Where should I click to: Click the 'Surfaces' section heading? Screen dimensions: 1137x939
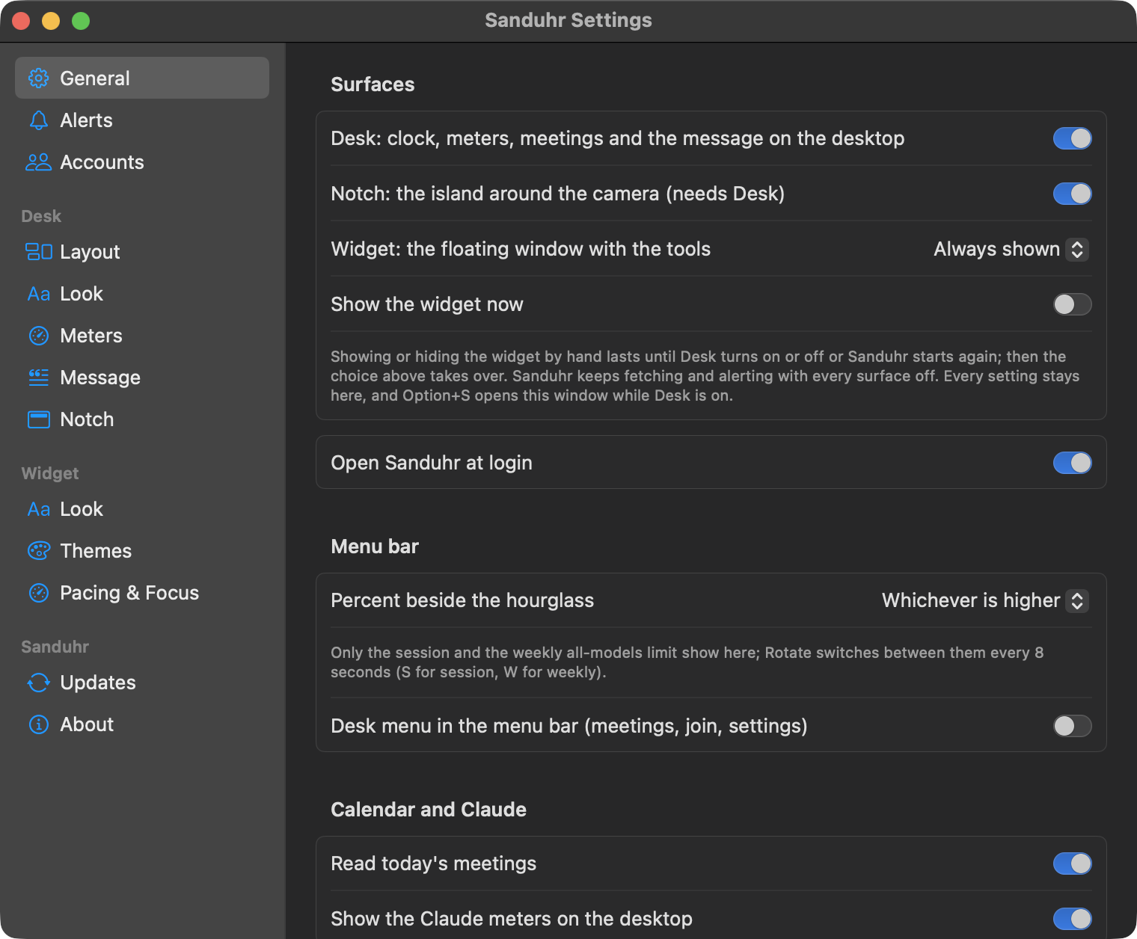(x=373, y=84)
